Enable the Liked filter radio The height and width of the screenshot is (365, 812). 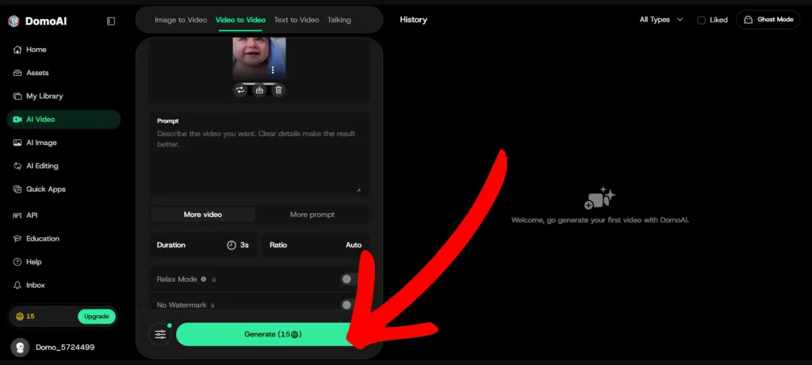(701, 20)
